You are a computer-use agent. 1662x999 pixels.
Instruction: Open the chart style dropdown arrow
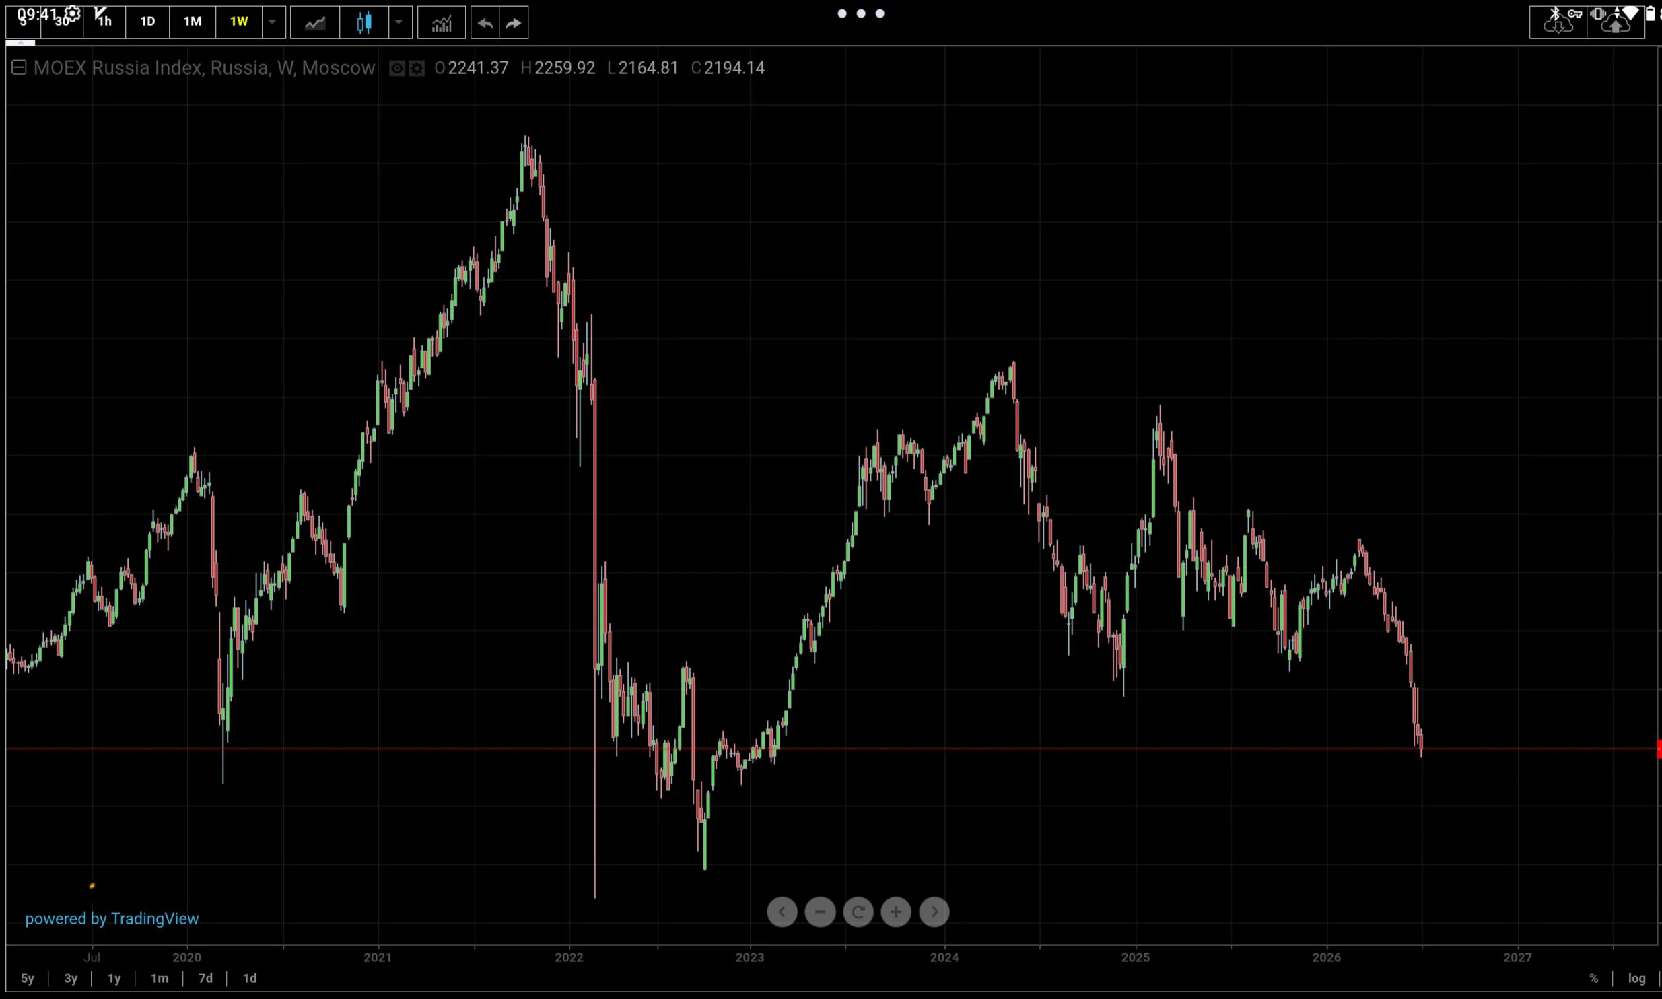tap(399, 22)
